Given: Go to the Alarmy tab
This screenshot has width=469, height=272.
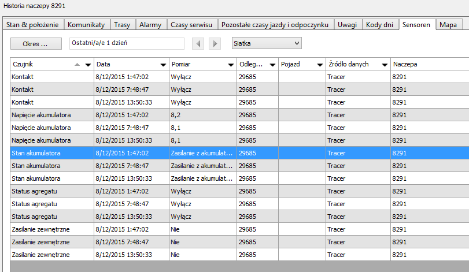Looking at the screenshot, I should click(x=150, y=25).
